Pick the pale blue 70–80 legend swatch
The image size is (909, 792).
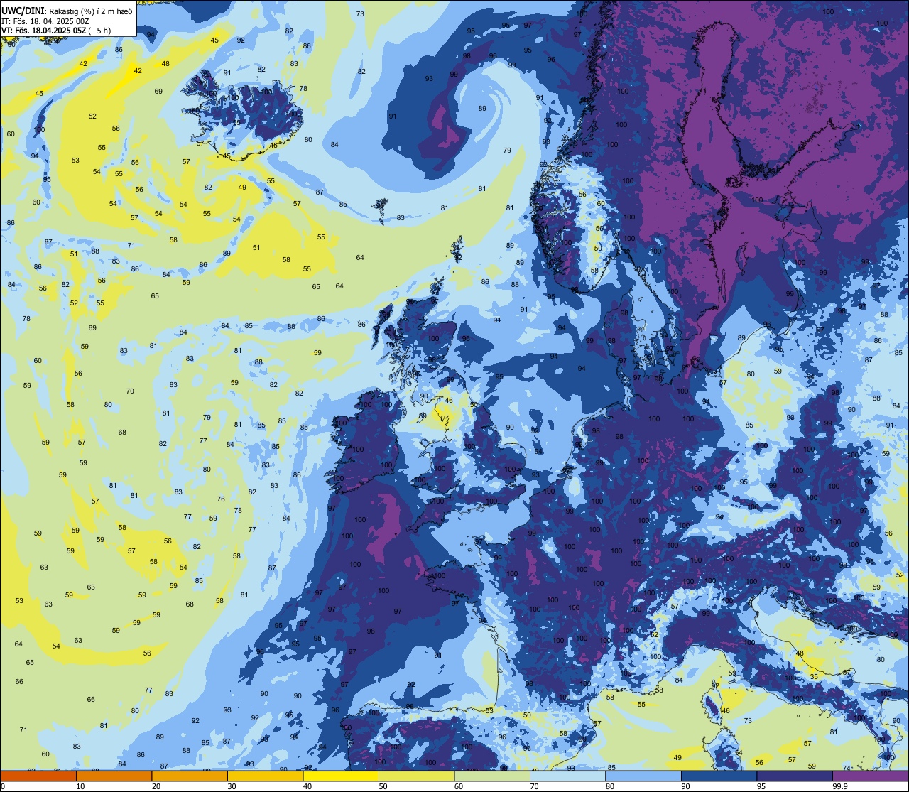(567, 776)
